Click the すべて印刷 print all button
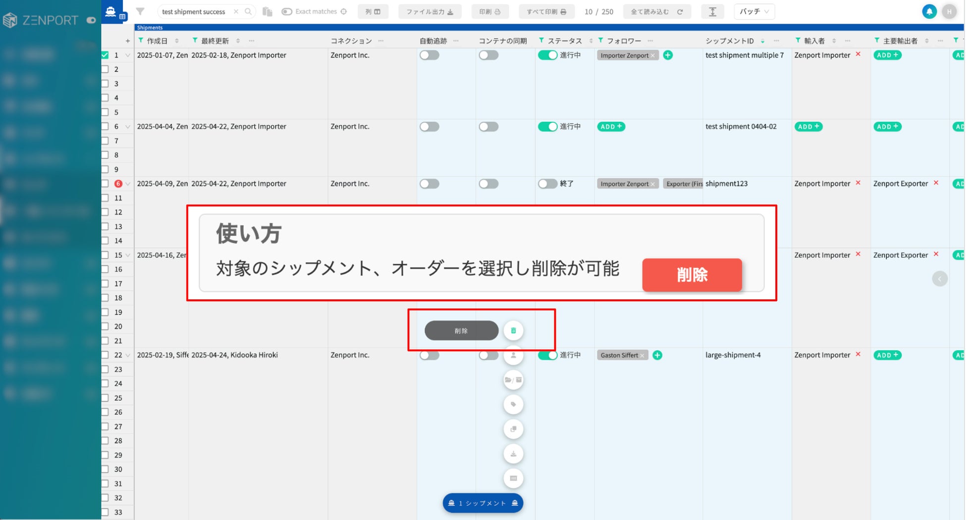This screenshot has height=520, width=966. (x=546, y=11)
